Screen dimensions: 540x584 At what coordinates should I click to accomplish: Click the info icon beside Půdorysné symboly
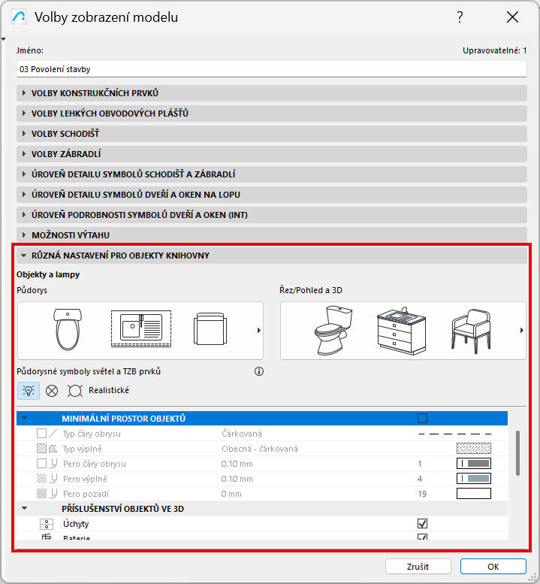point(259,371)
